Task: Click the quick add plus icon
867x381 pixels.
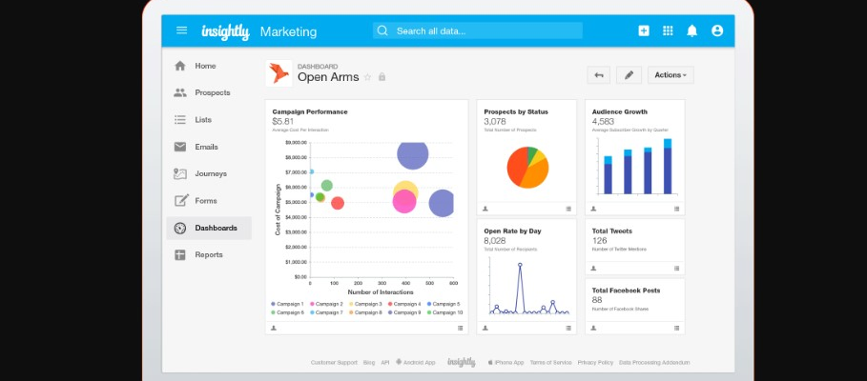Action: point(644,30)
